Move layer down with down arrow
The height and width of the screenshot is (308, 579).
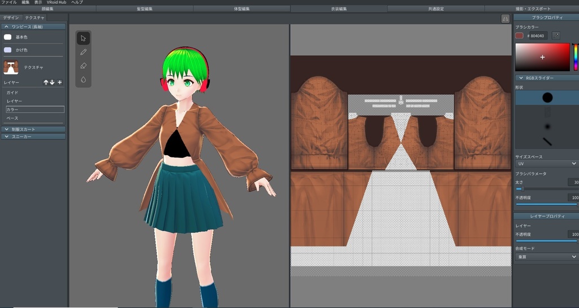pos(53,82)
